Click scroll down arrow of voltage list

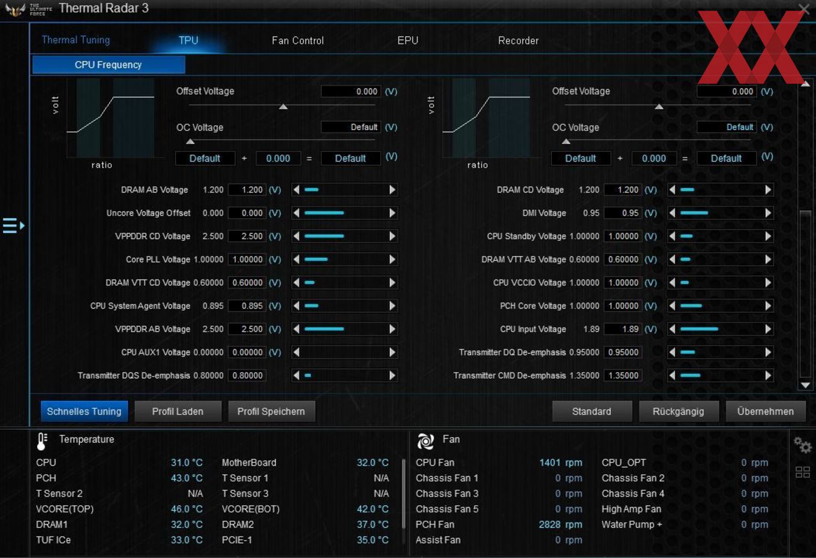click(805, 385)
